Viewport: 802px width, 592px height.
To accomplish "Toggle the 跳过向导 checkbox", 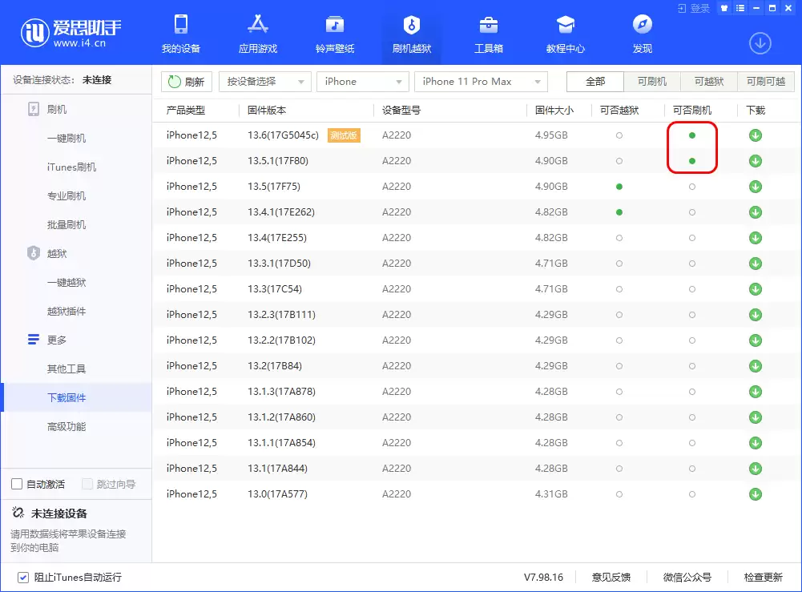I will pyautogui.click(x=87, y=484).
